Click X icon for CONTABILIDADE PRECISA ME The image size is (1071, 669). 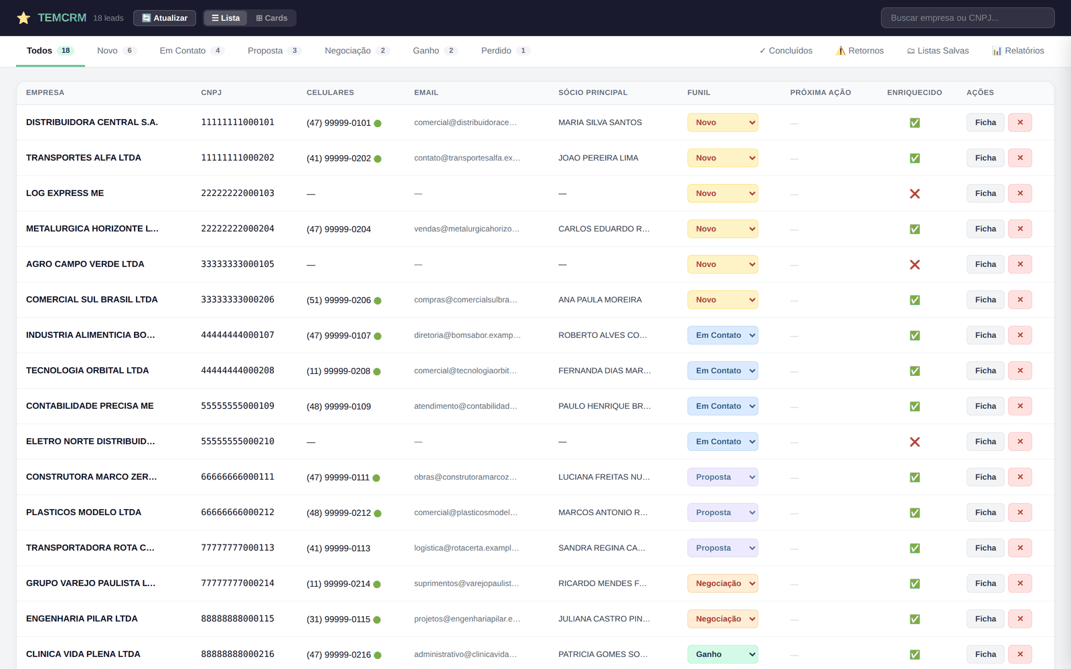[x=1020, y=406]
